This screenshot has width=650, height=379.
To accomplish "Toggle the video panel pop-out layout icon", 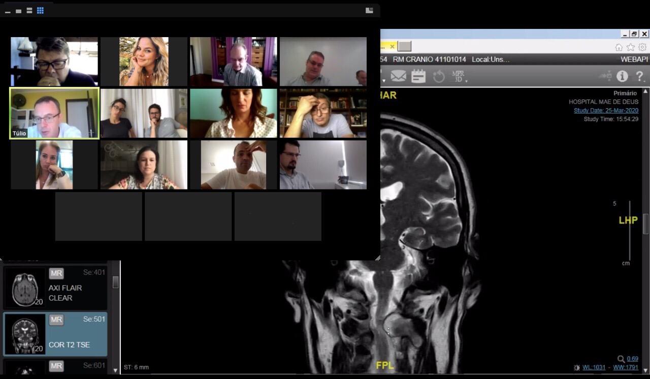I will tap(369, 10).
